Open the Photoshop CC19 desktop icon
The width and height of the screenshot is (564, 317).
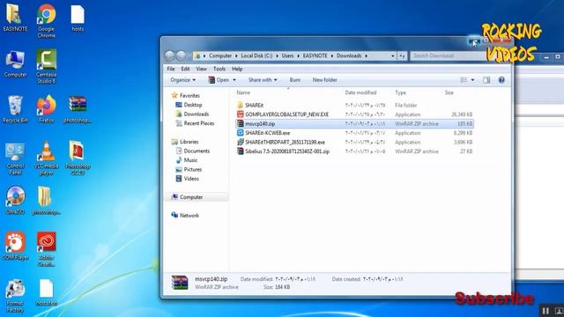[x=78, y=158]
